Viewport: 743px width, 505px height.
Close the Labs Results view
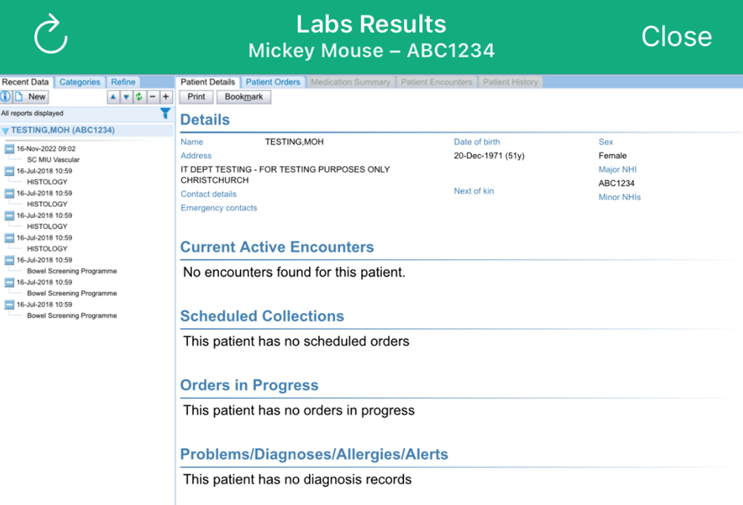(x=676, y=36)
